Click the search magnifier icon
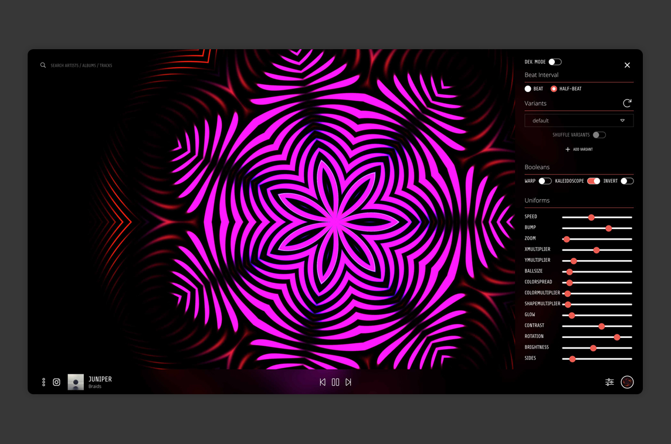Image resolution: width=671 pixels, height=444 pixels. point(43,66)
